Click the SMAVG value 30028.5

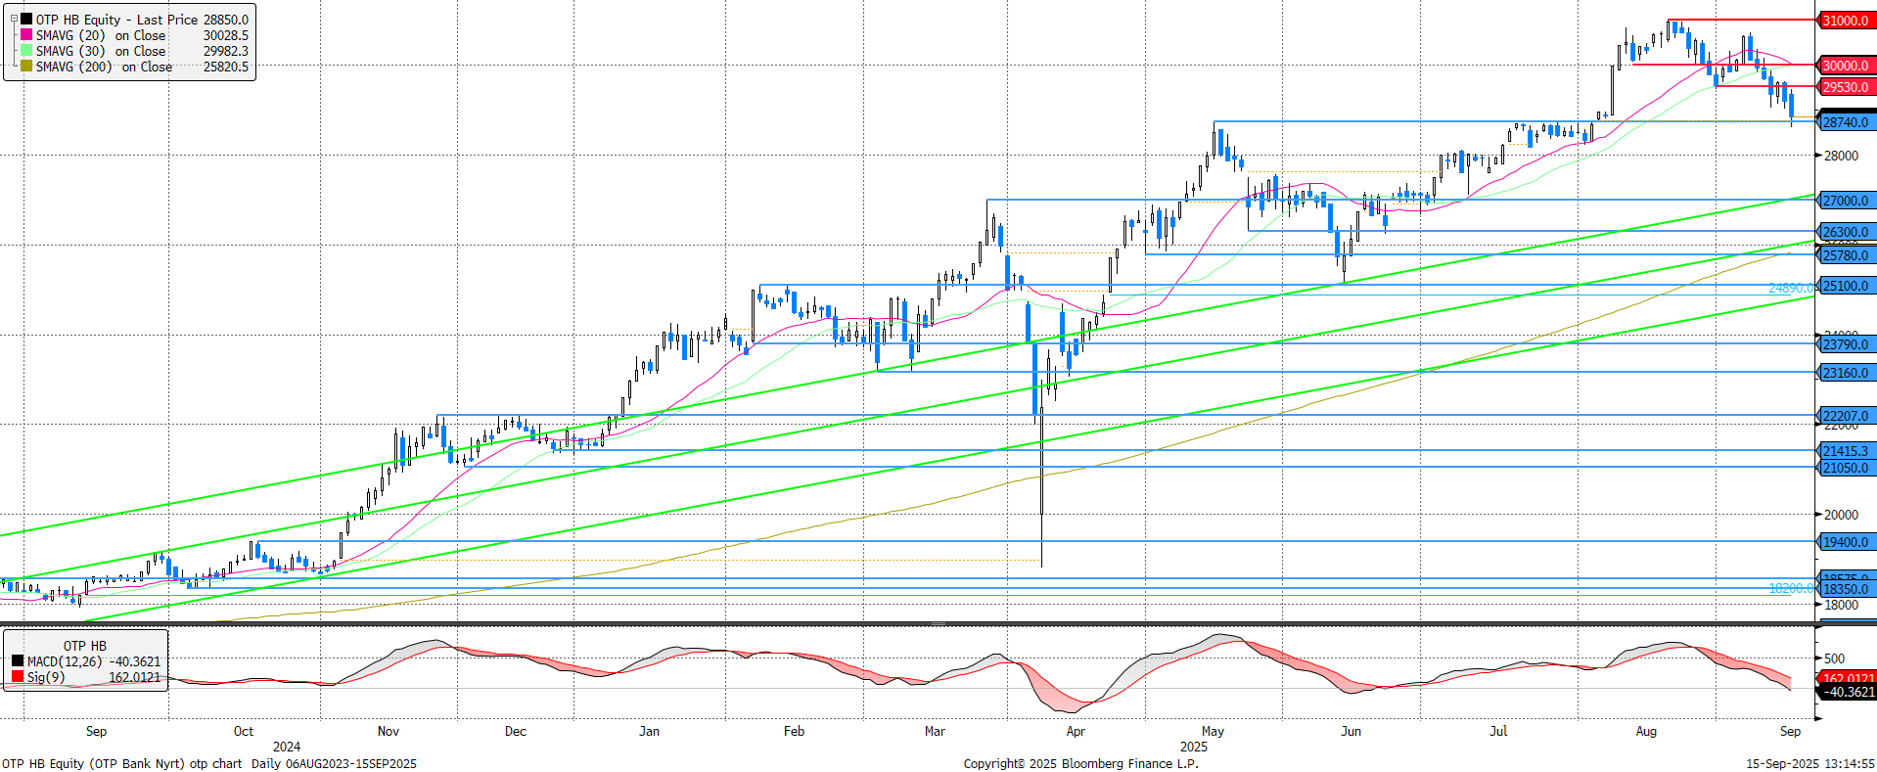point(226,35)
